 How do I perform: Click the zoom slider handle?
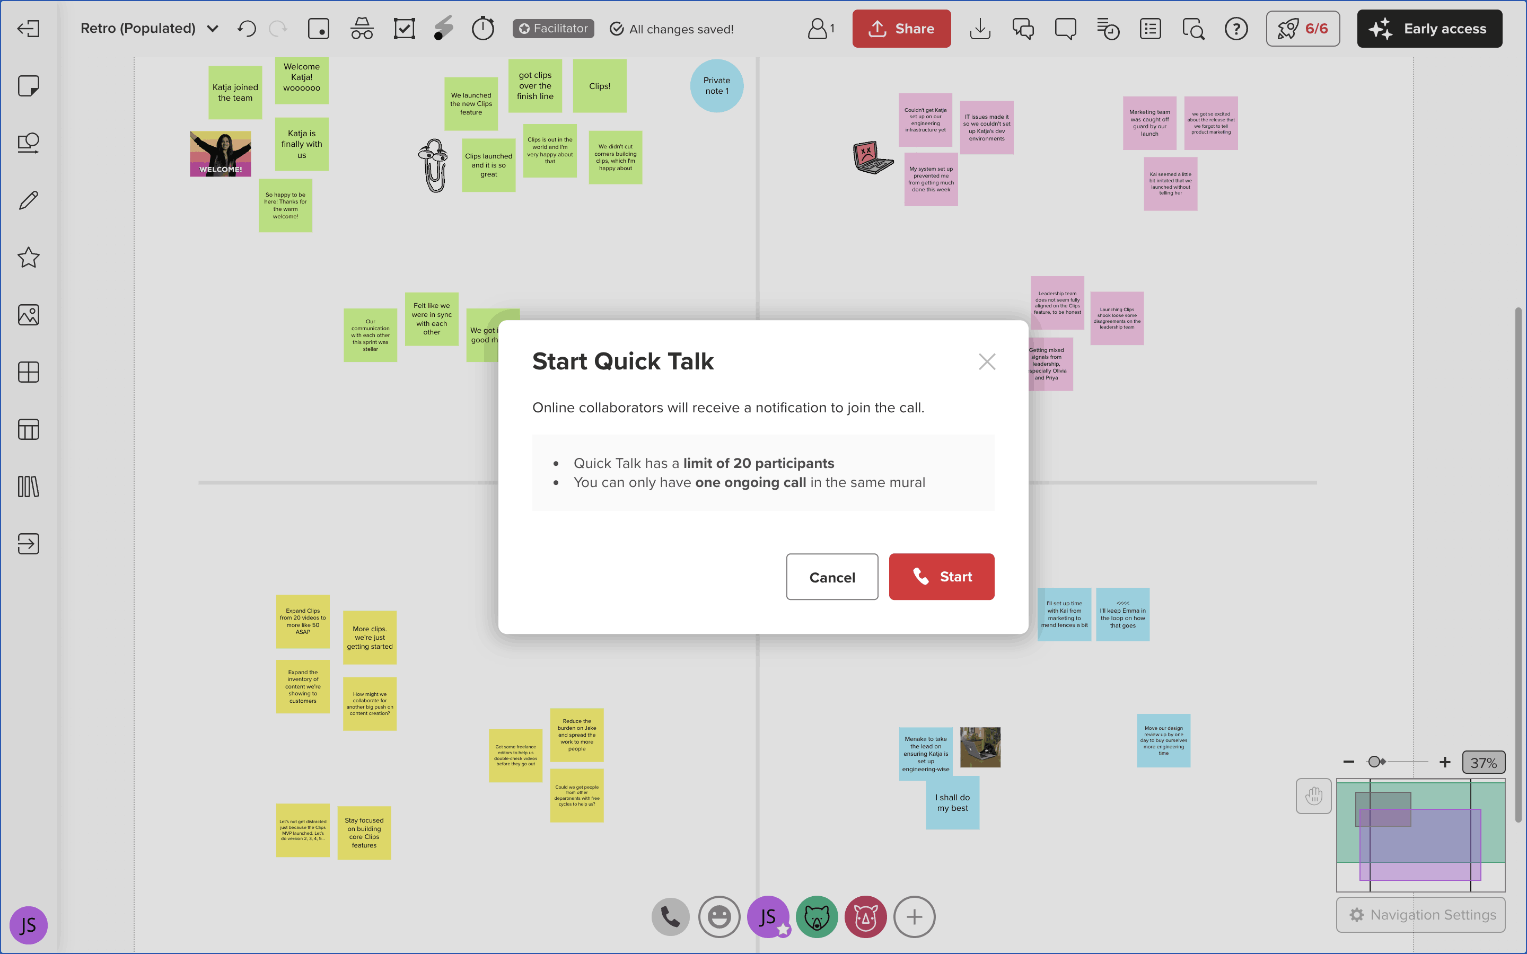[1374, 762]
